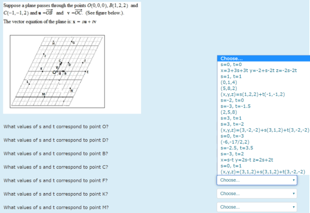Pick 's=0, t=-3' option
Image resolution: width=310 pixels, height=213 pixels.
[x=263, y=136]
